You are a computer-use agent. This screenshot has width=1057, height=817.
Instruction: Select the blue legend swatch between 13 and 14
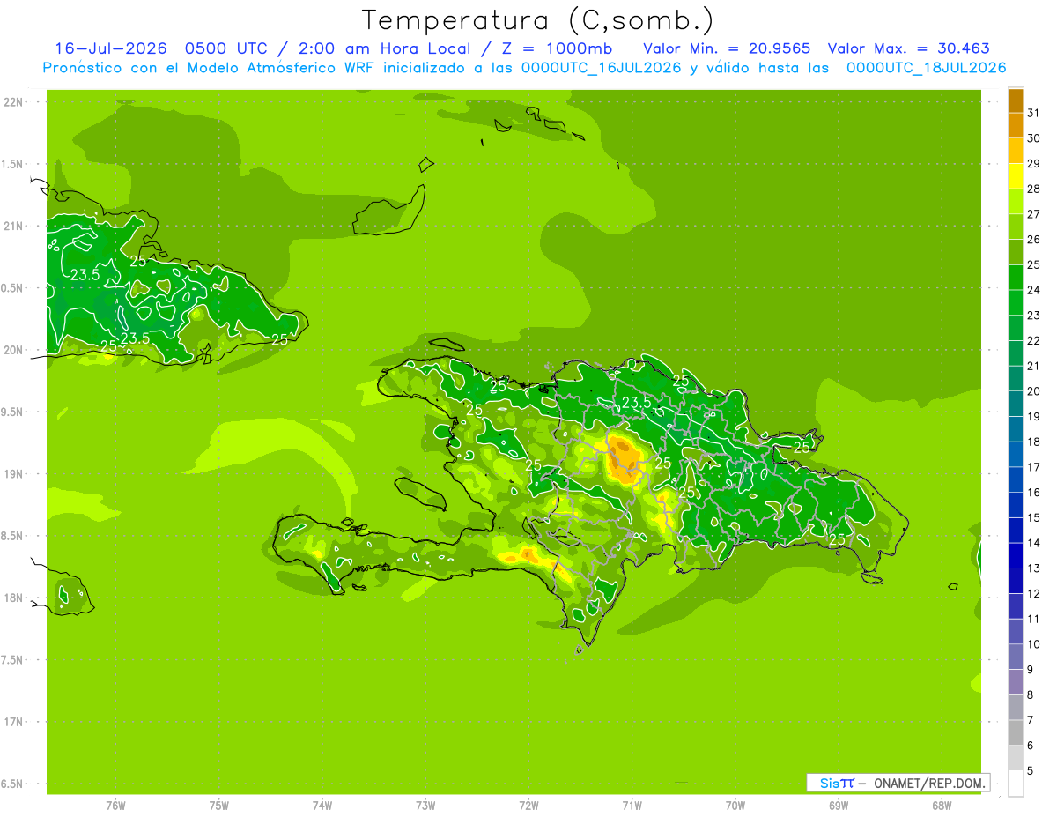[1016, 556]
